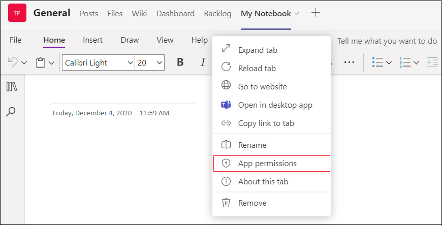The width and height of the screenshot is (442, 226).
Task: Toggle Italic formatting
Action: (203, 62)
